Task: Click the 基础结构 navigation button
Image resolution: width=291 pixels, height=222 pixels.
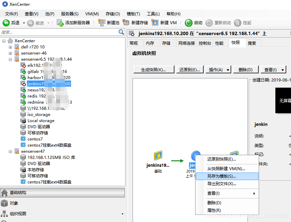Action: pyautogui.click(x=62, y=193)
